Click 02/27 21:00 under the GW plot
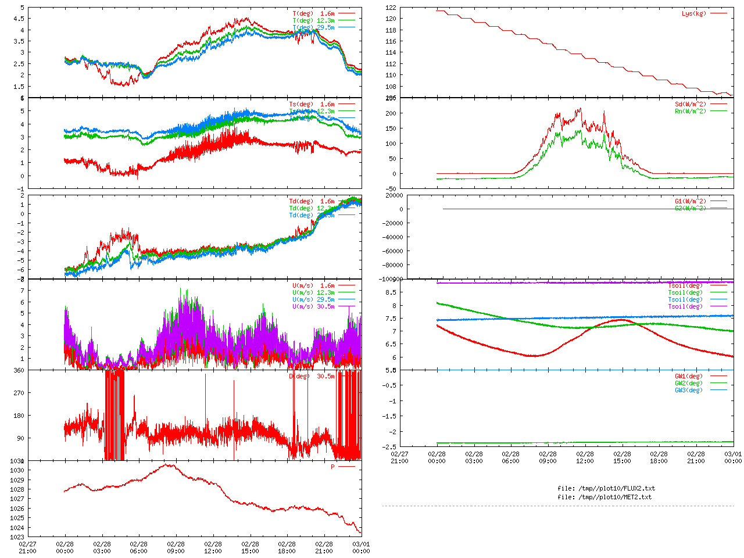The width and height of the screenshot is (744, 558). (399, 457)
